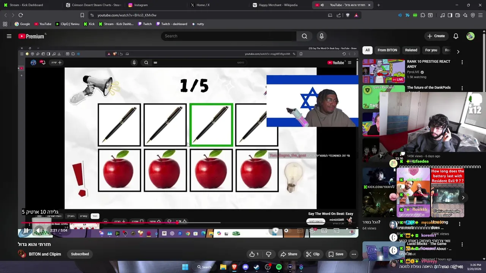Toggle the browser sidebar panel icon
Screen dimensions: 486x273
pyautogui.click(x=450, y=15)
